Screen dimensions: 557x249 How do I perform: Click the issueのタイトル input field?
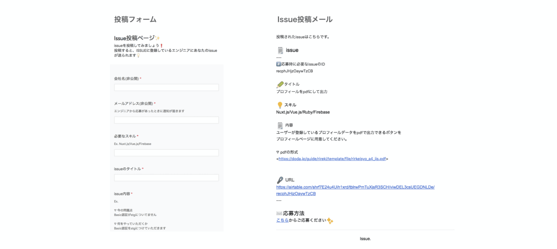166,178
